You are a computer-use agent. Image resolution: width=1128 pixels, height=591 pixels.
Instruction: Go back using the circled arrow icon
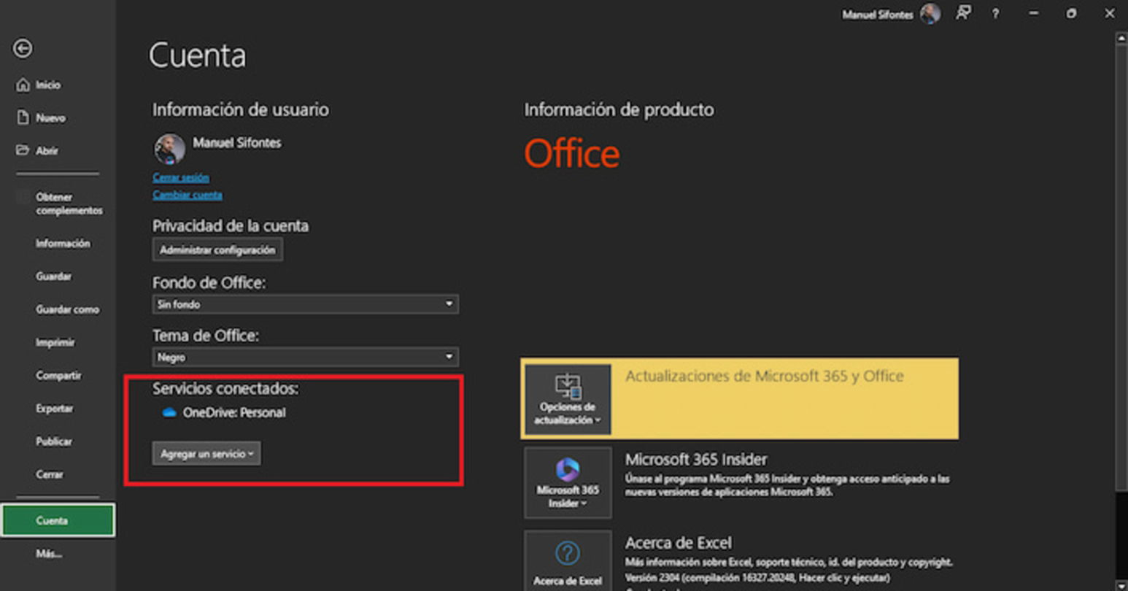pos(23,49)
